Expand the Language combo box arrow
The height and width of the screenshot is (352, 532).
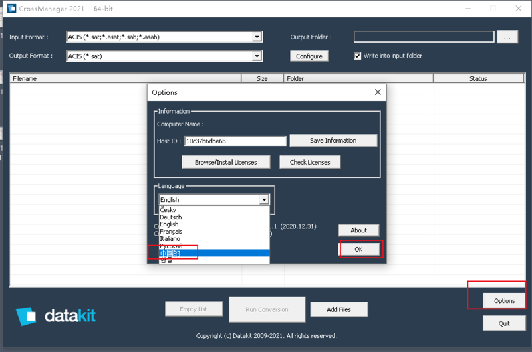point(264,199)
